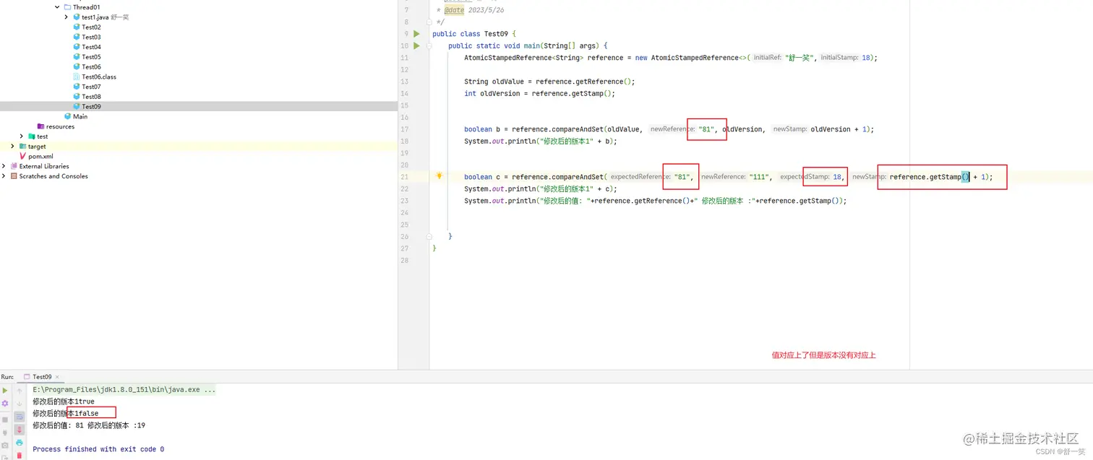
Task: Expand the test folder in project tree
Action: (22, 136)
